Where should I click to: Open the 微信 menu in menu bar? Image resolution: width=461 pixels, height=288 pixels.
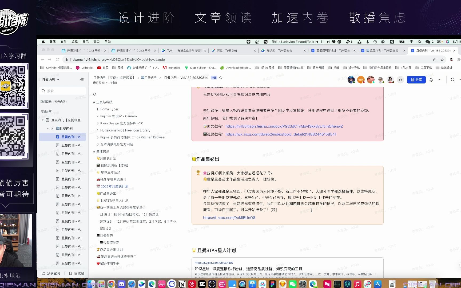[53, 42]
